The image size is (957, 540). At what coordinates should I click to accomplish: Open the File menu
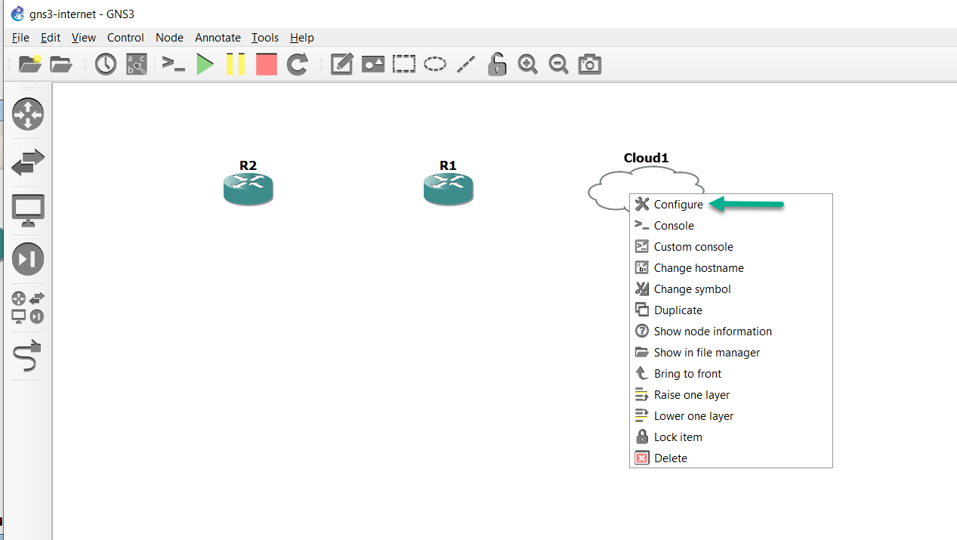20,37
